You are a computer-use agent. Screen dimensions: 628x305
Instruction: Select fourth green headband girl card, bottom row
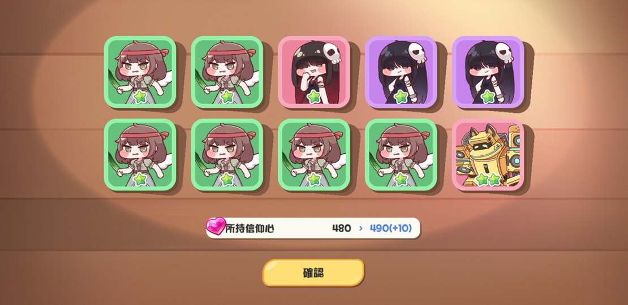tap(401, 154)
